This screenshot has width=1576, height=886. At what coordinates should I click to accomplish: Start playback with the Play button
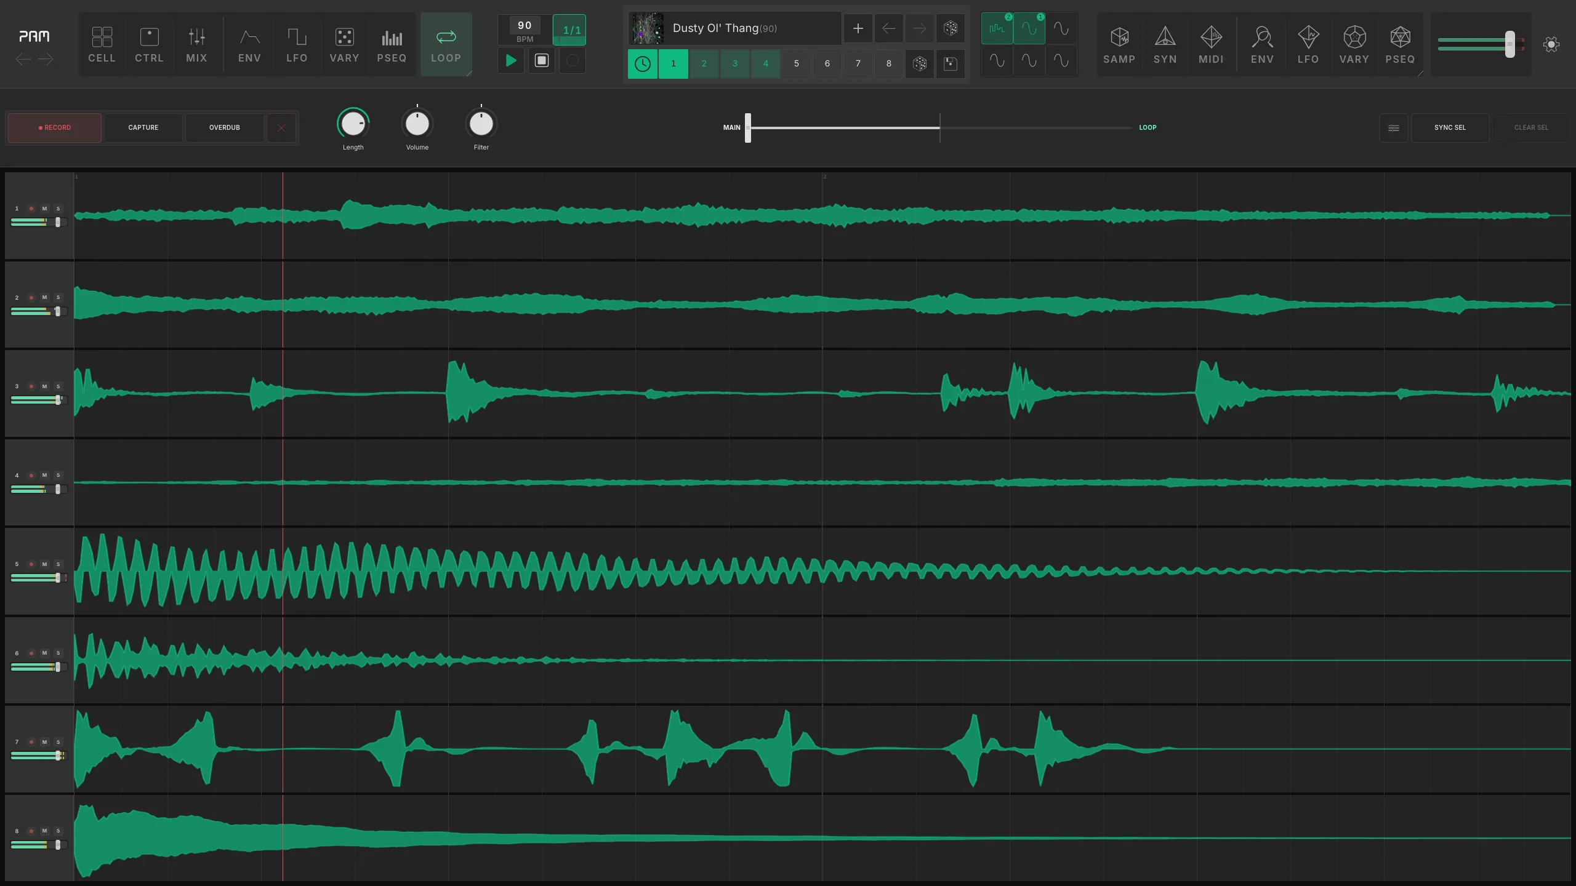click(x=511, y=60)
